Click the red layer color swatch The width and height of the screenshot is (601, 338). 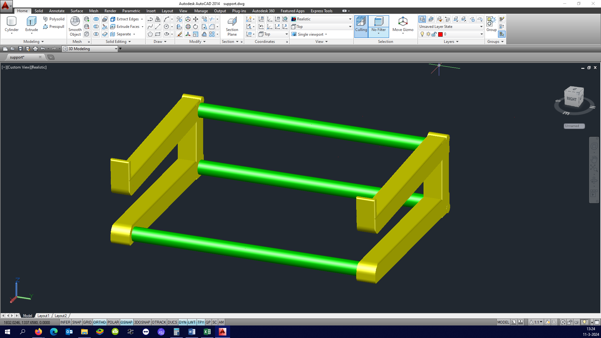pos(440,34)
